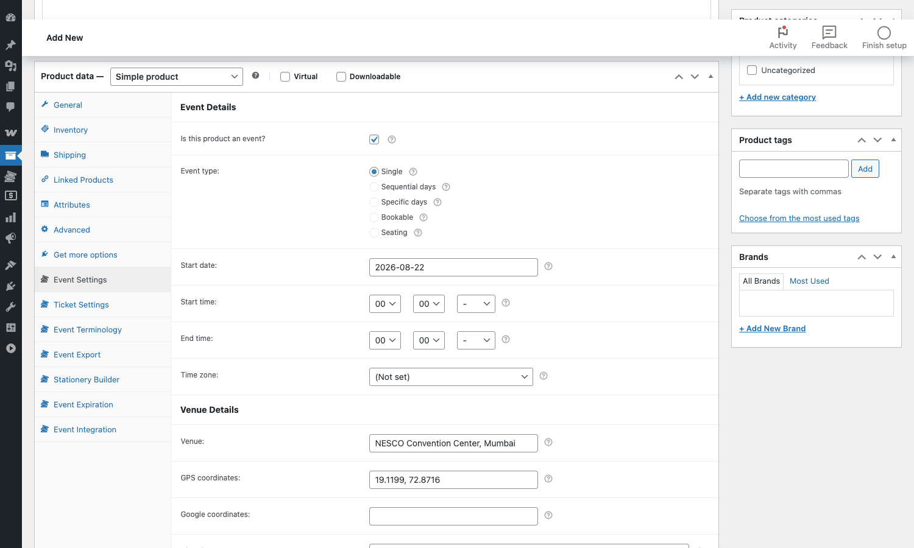Collapse the Product tags panel toggle
Viewport: 914px width, 548px height.
[x=893, y=140]
